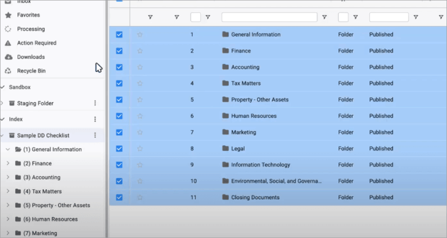
Task: Click the filter funnel beside the name search box
Action: pos(324,17)
